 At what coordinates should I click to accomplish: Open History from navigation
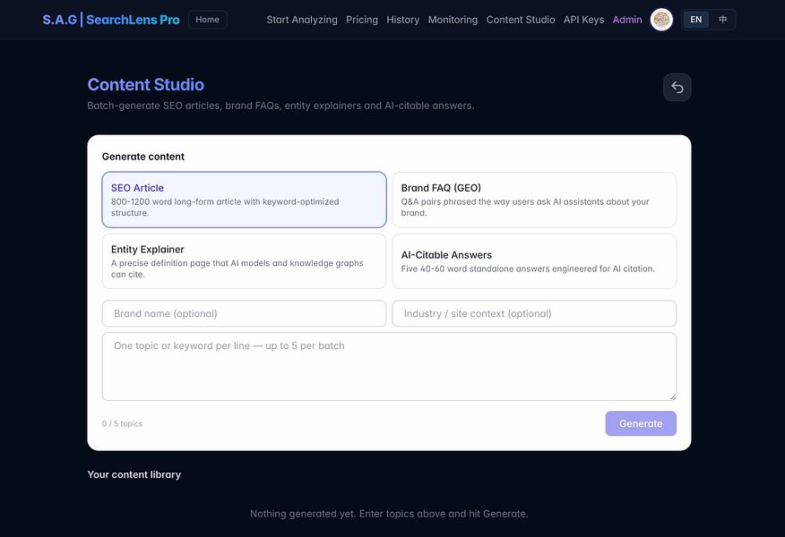coord(403,20)
